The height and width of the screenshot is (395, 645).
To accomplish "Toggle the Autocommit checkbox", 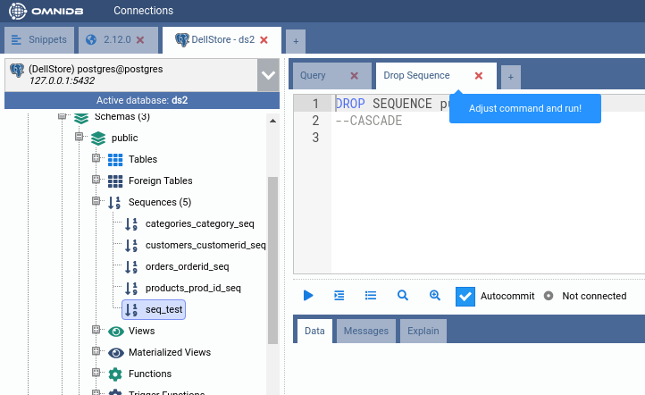I will pos(465,297).
